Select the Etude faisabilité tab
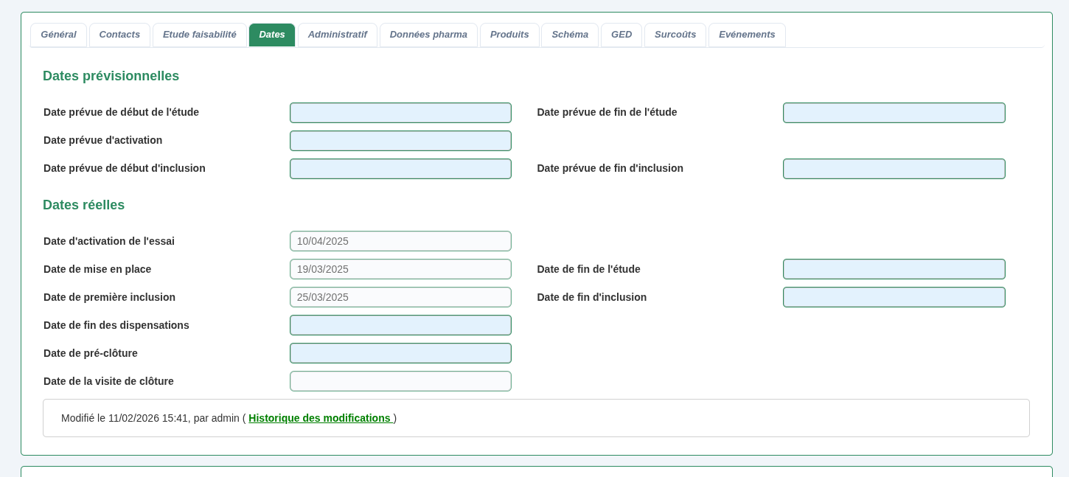The width and height of the screenshot is (1069, 477). coord(200,35)
